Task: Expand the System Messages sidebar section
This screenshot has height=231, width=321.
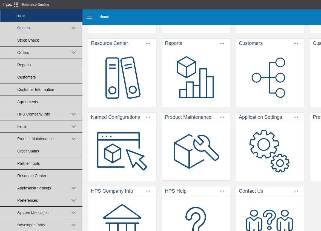Action: pyautogui.click(x=73, y=213)
